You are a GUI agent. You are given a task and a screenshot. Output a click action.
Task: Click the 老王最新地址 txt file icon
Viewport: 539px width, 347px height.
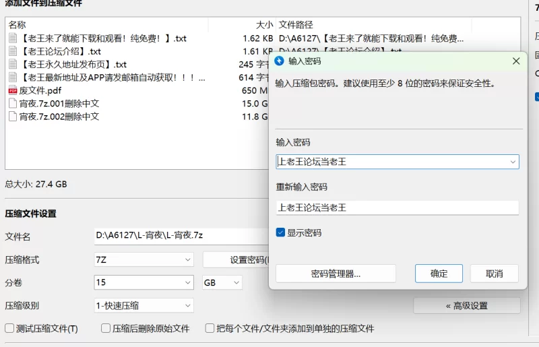click(13, 77)
